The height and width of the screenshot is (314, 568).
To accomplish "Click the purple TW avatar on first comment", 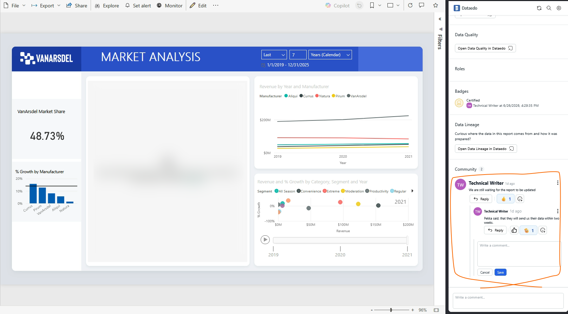I will (461, 185).
